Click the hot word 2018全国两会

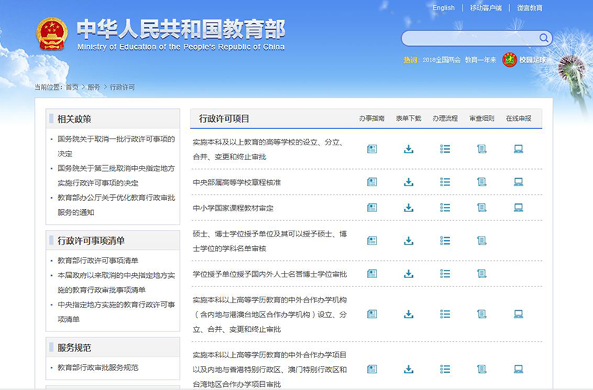coord(440,60)
